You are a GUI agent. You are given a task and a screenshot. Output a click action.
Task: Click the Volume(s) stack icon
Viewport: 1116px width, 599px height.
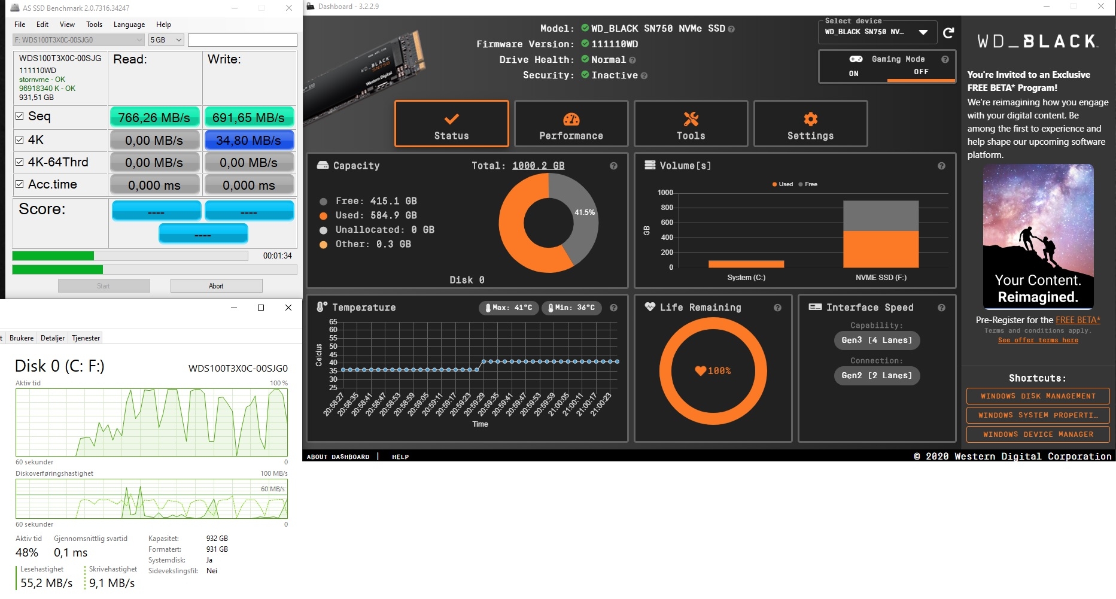tap(650, 165)
